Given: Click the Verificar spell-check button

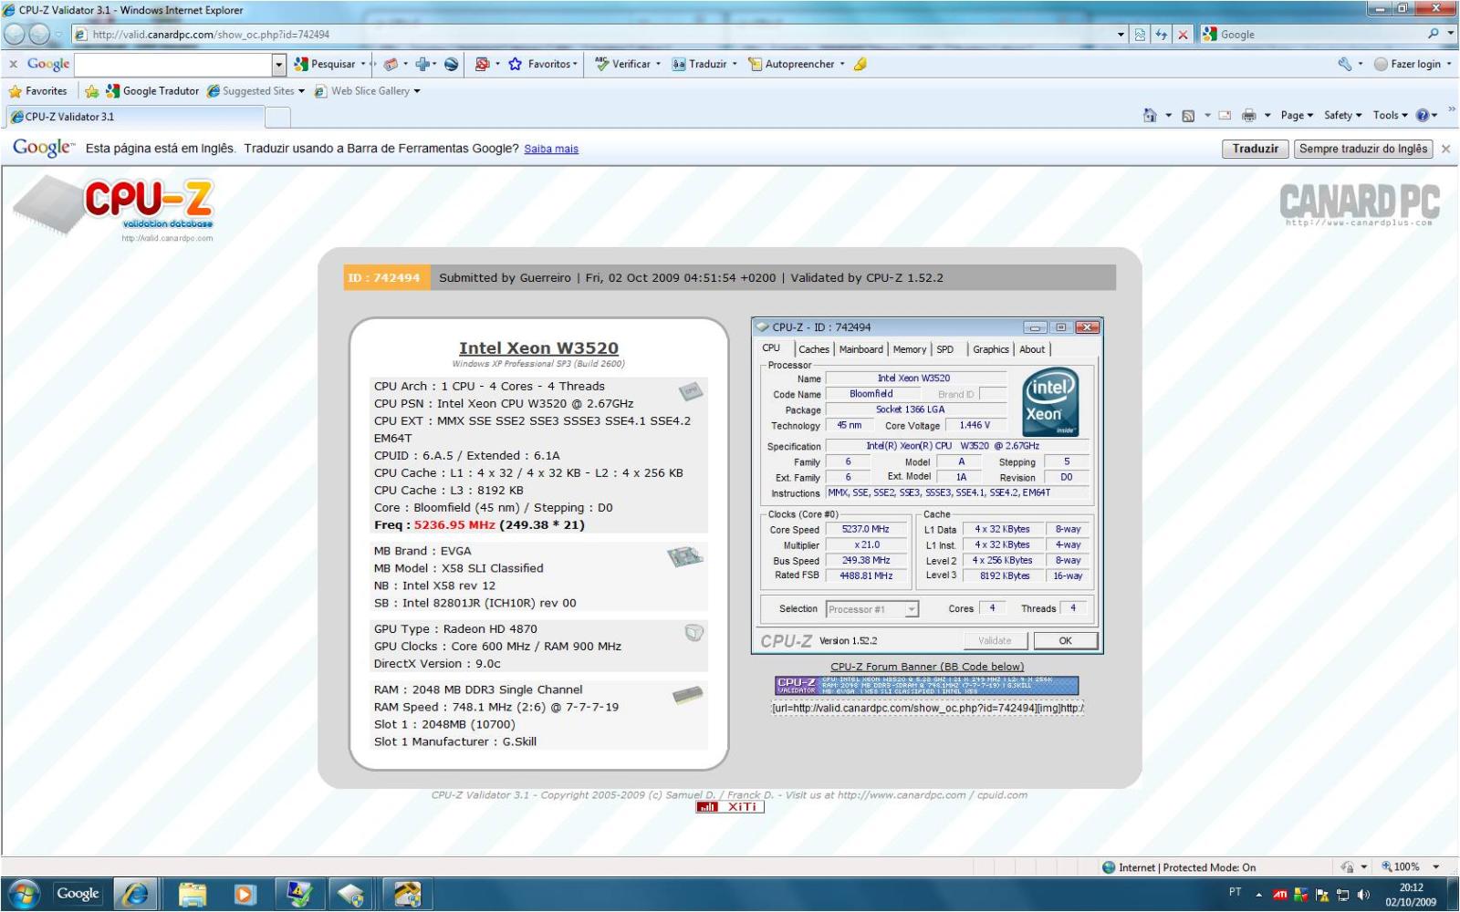Looking at the screenshot, I should click(x=628, y=64).
